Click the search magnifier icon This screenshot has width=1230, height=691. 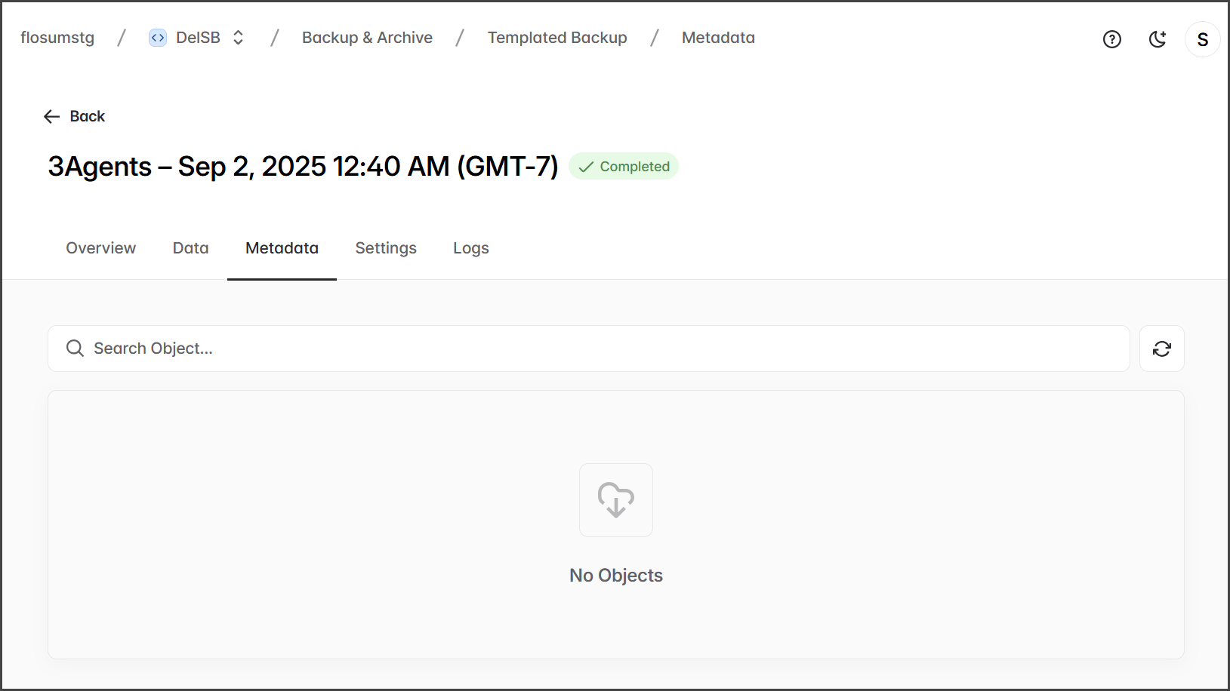(75, 349)
